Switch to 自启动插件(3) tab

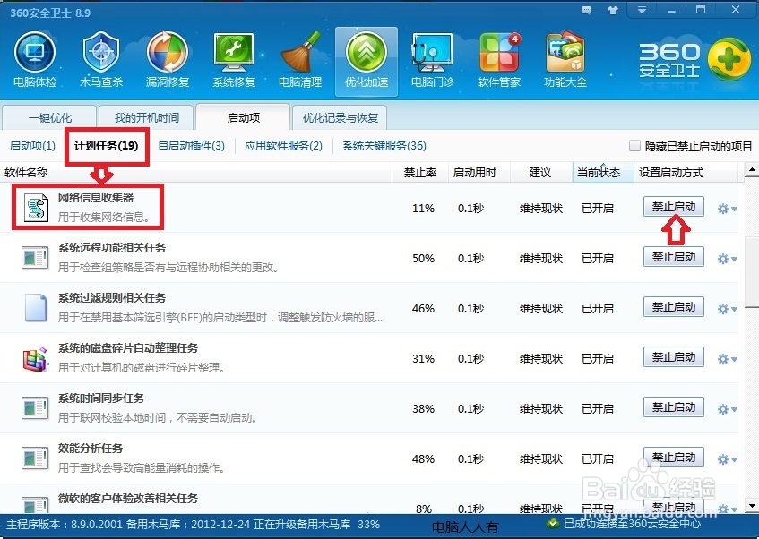[x=191, y=146]
